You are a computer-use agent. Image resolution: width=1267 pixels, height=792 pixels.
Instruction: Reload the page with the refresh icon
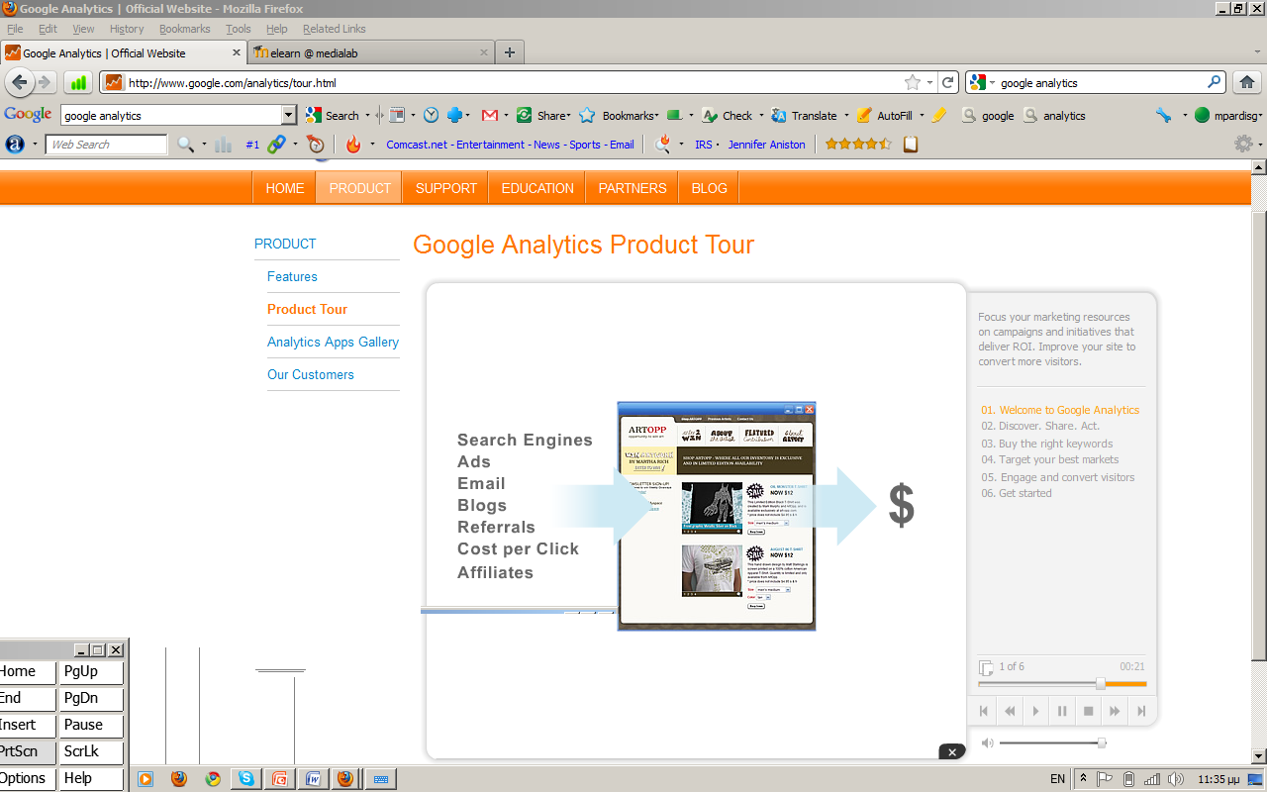948,83
